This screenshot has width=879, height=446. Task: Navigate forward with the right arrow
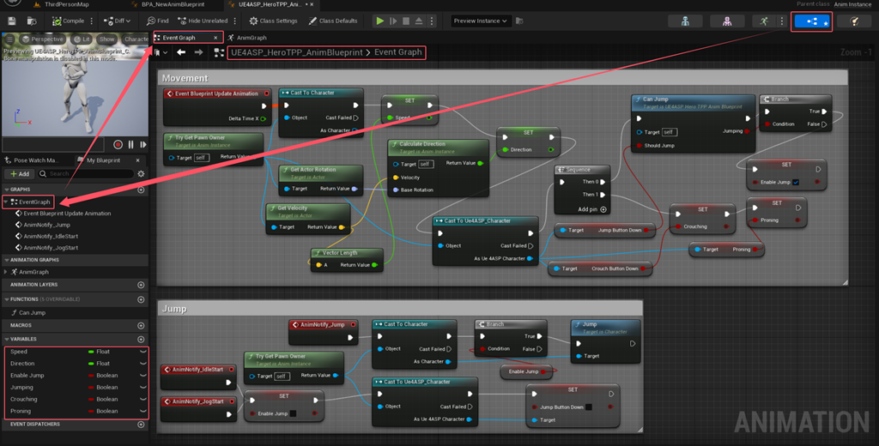[x=198, y=52]
